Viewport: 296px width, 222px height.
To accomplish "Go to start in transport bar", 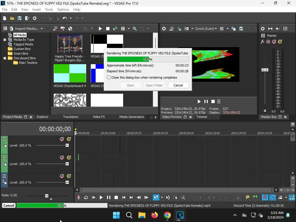I will [124, 197].
